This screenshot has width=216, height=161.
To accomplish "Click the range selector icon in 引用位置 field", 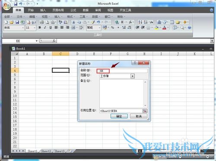I will coord(145,111).
